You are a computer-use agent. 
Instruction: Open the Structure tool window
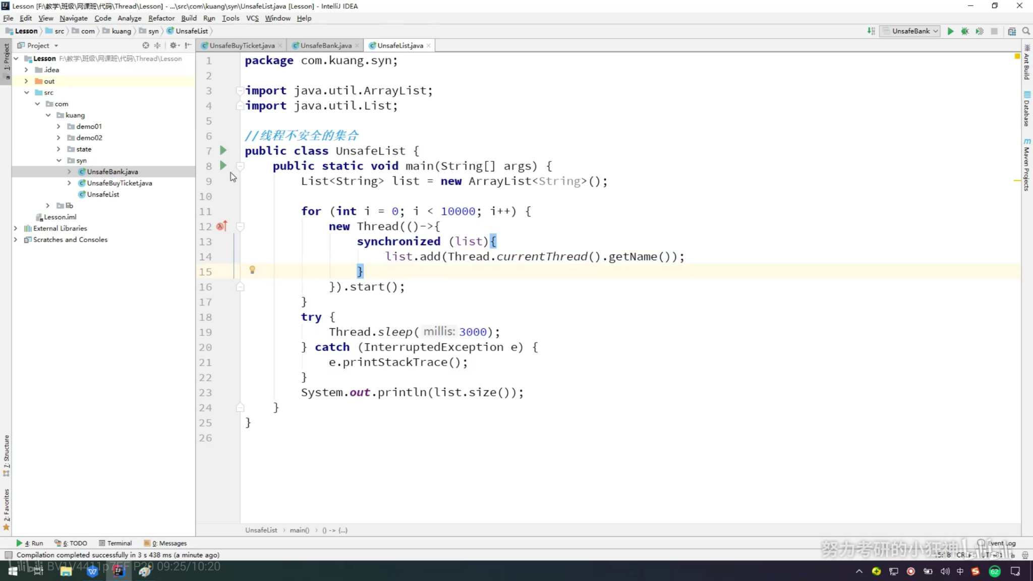coord(6,455)
